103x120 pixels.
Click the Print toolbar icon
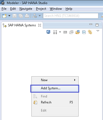pyautogui.click(x=27, y=16)
